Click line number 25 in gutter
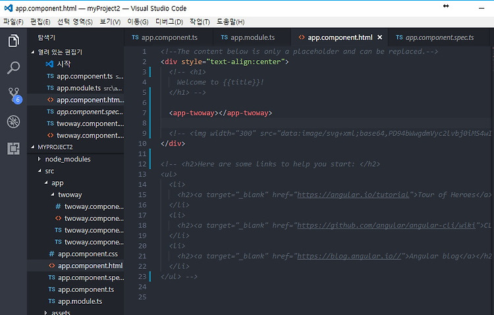The image size is (494, 315). (x=142, y=297)
